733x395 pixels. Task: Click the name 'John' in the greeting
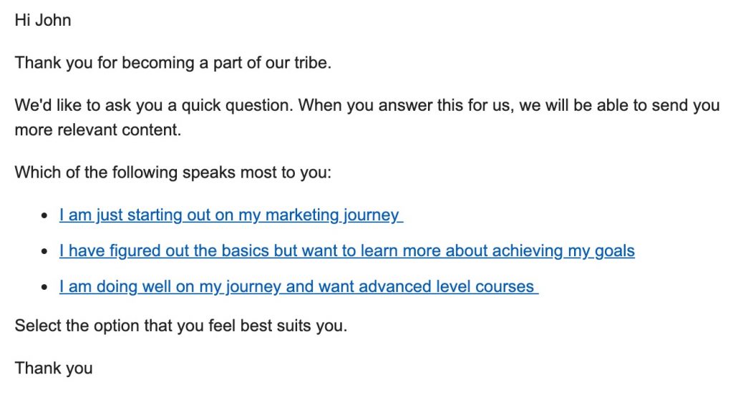[x=53, y=20]
